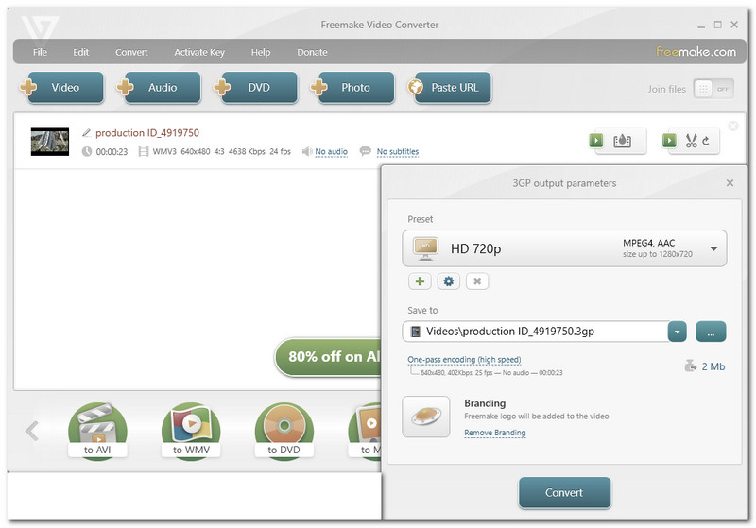Open the Convert menu
This screenshot has width=756, height=528.
pos(131,52)
